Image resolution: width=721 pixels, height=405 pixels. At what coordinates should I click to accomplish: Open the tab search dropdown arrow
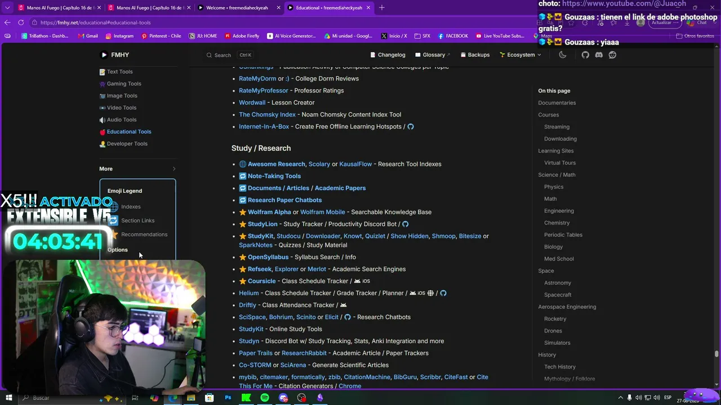(7, 8)
